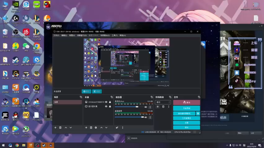
Task: Add a source with the Sources panel plus icon
Action: [86, 128]
